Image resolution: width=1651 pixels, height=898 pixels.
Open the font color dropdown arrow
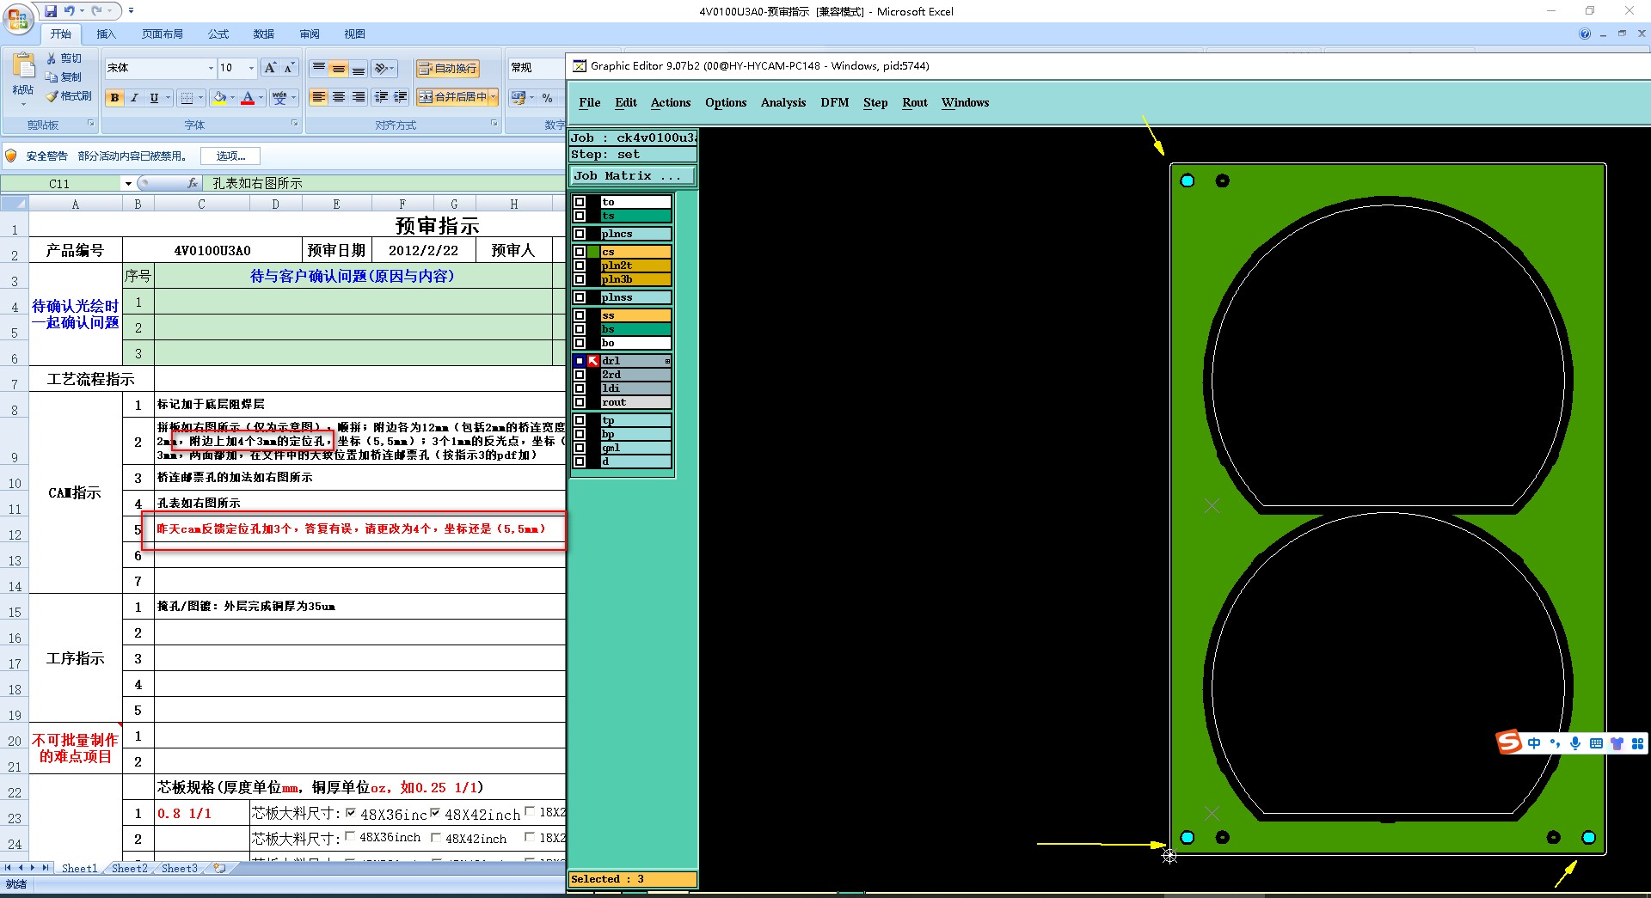261,98
